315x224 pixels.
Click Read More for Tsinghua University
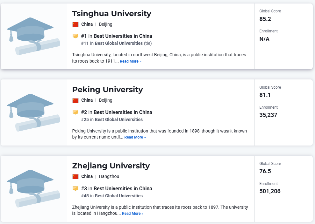(x=130, y=61)
